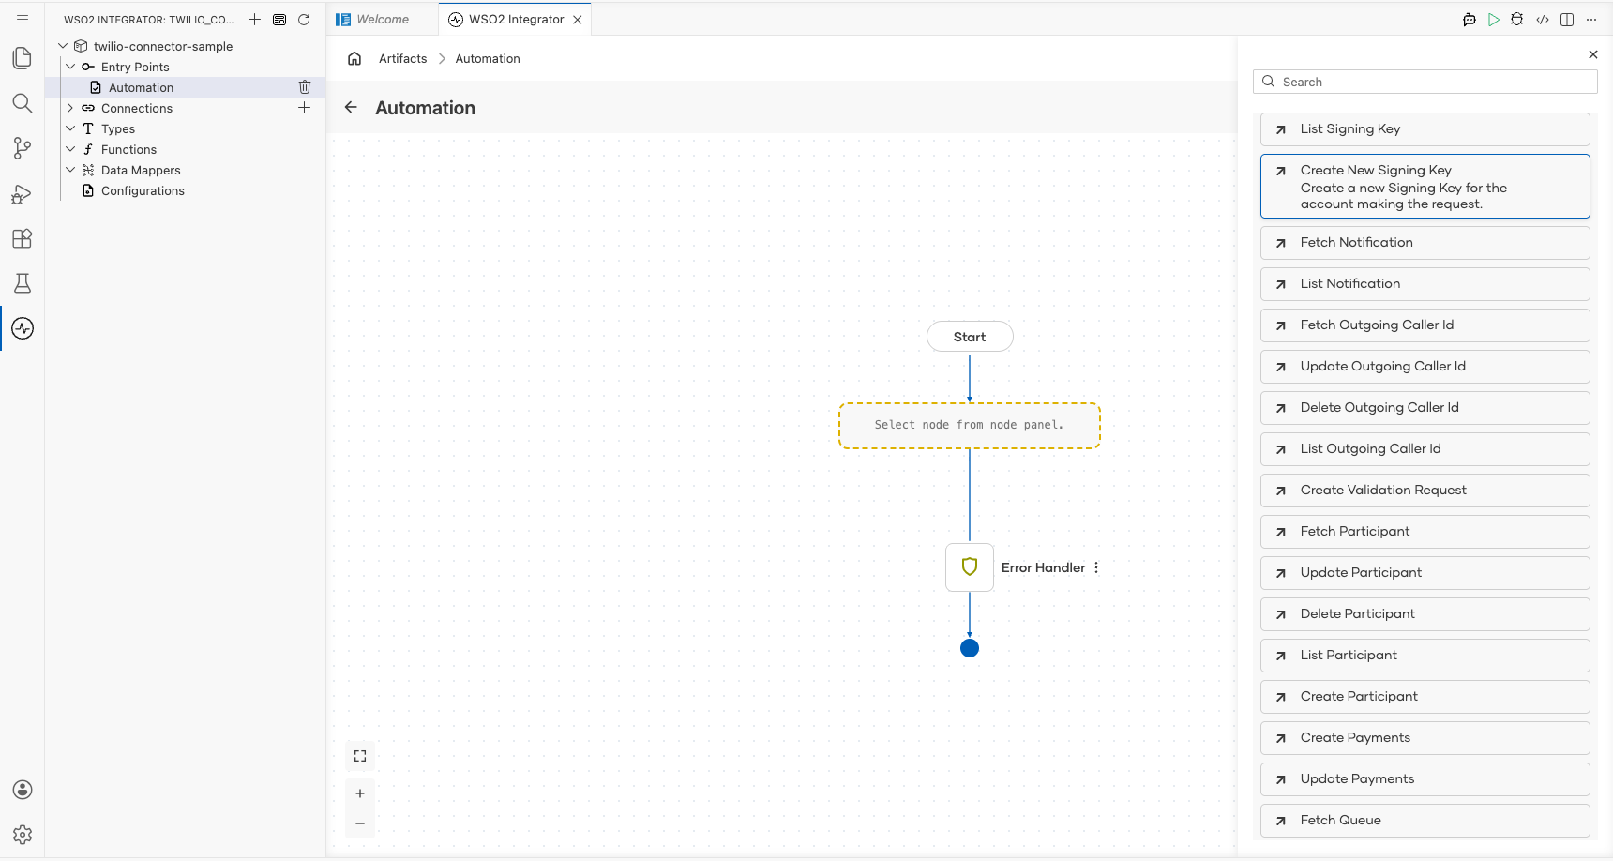Choose Fetch Outgoing Caller Id action
1613x861 pixels.
pos(1425,325)
